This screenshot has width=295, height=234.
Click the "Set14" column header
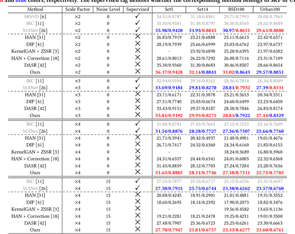(x=202, y=9)
